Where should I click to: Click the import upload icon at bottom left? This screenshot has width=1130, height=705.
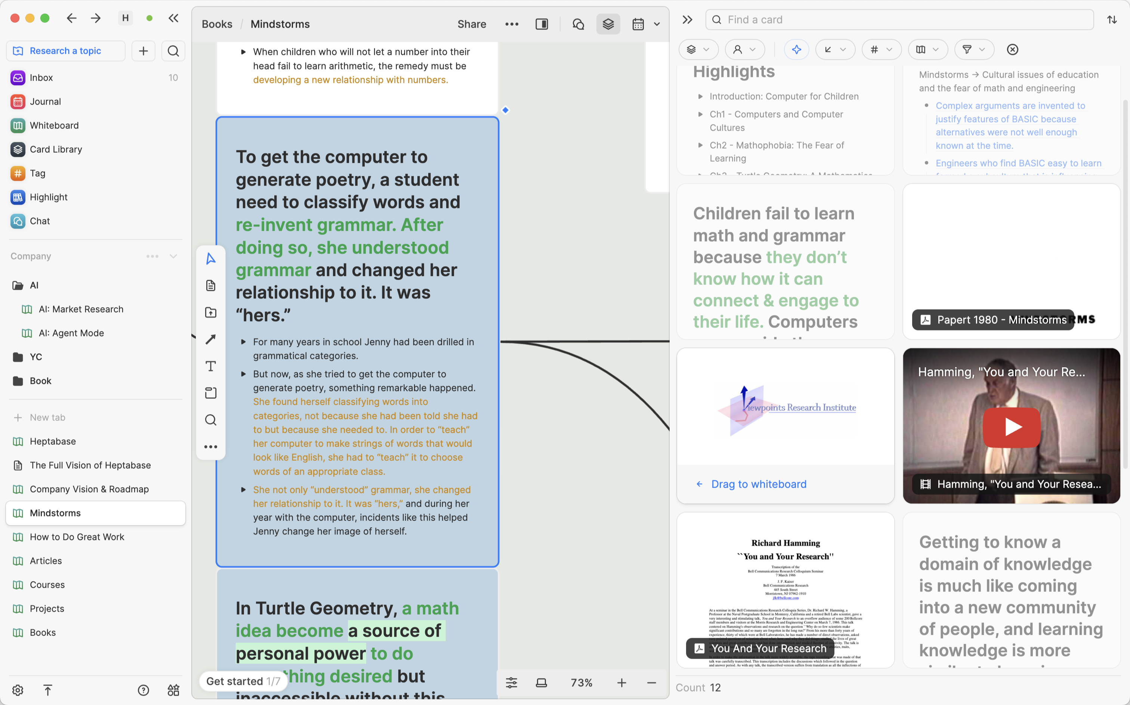point(47,690)
